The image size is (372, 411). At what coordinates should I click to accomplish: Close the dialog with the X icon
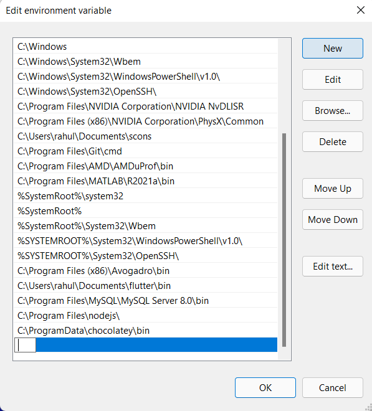pyautogui.click(x=361, y=10)
